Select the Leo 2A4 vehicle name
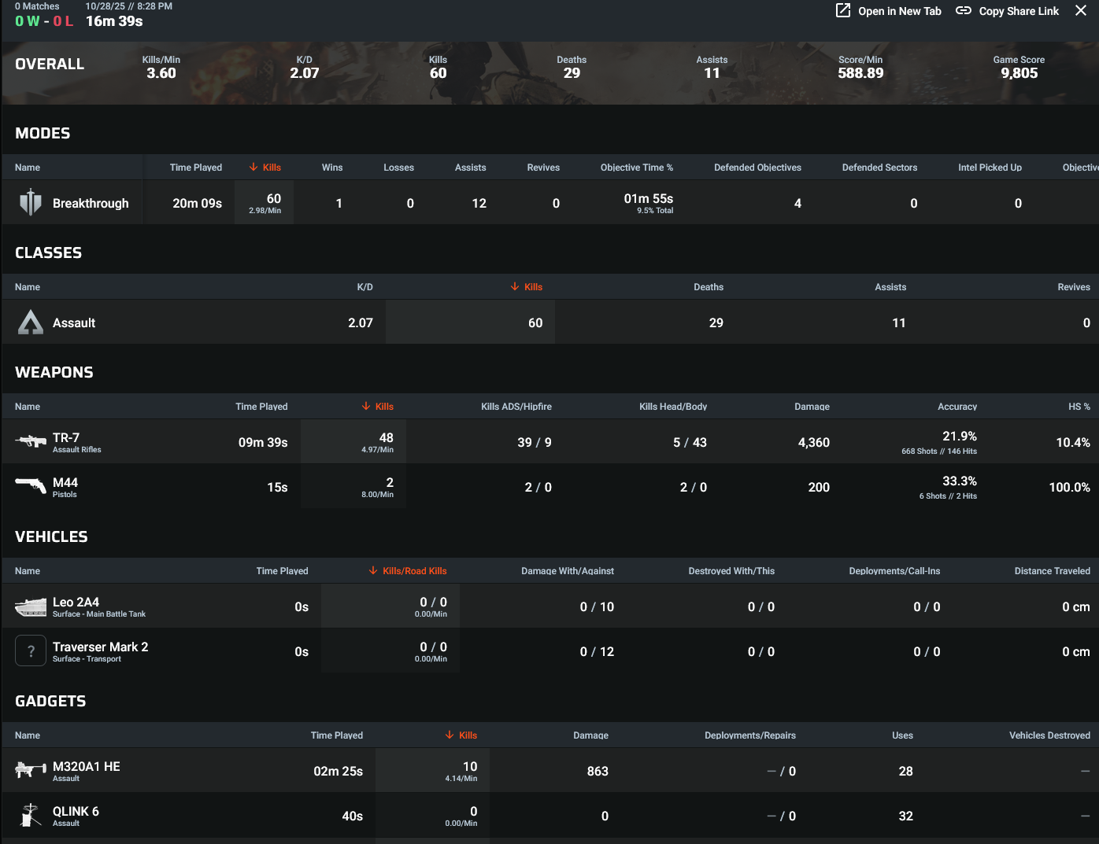1099x844 pixels. click(x=76, y=602)
